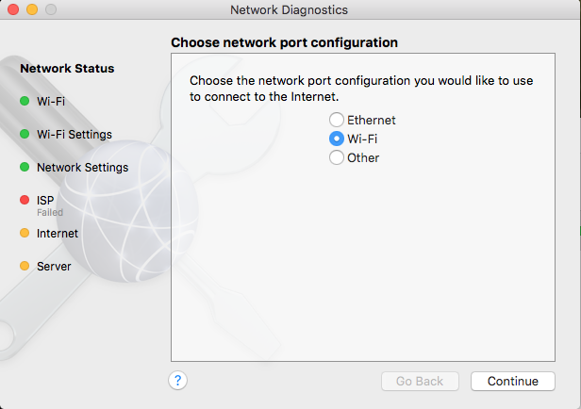The height and width of the screenshot is (409, 581).
Task: Close the Network Diagnostics window
Action: [x=13, y=10]
